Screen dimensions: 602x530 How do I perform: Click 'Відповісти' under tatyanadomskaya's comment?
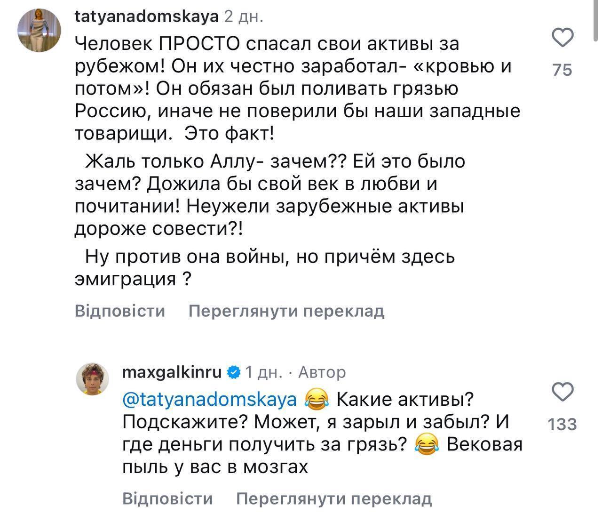click(x=119, y=311)
